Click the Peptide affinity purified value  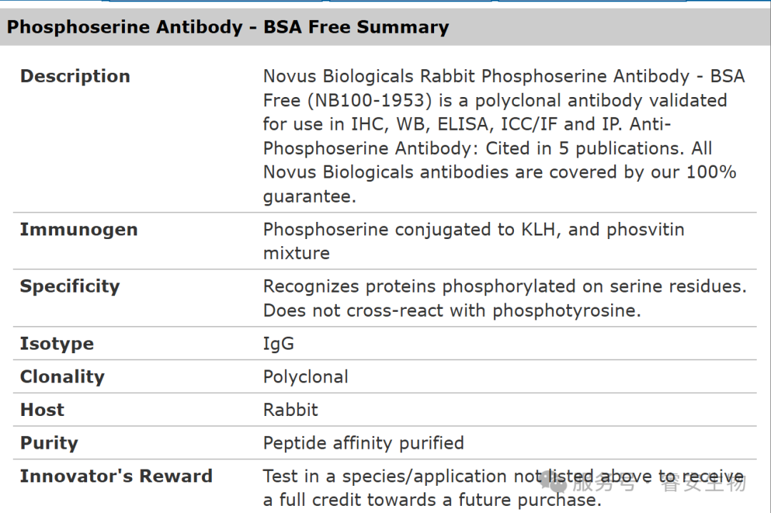[x=363, y=443]
